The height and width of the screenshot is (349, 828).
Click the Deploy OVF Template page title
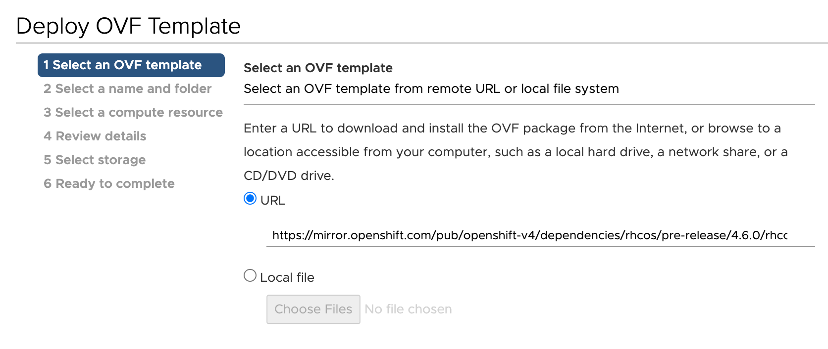point(128,26)
